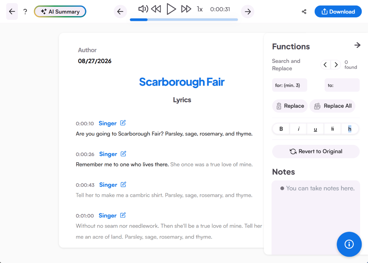Mute audio with the speaker icon
Screen dimensions: 368x263
click(x=143, y=9)
